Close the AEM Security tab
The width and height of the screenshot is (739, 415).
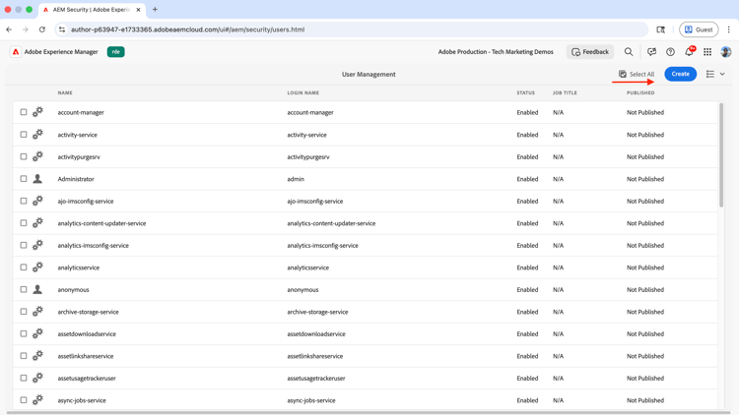[x=138, y=10]
